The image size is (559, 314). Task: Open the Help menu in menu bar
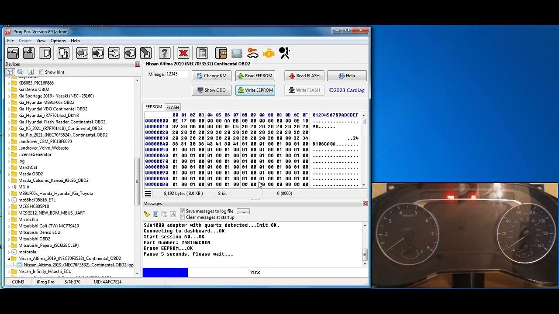(x=75, y=41)
